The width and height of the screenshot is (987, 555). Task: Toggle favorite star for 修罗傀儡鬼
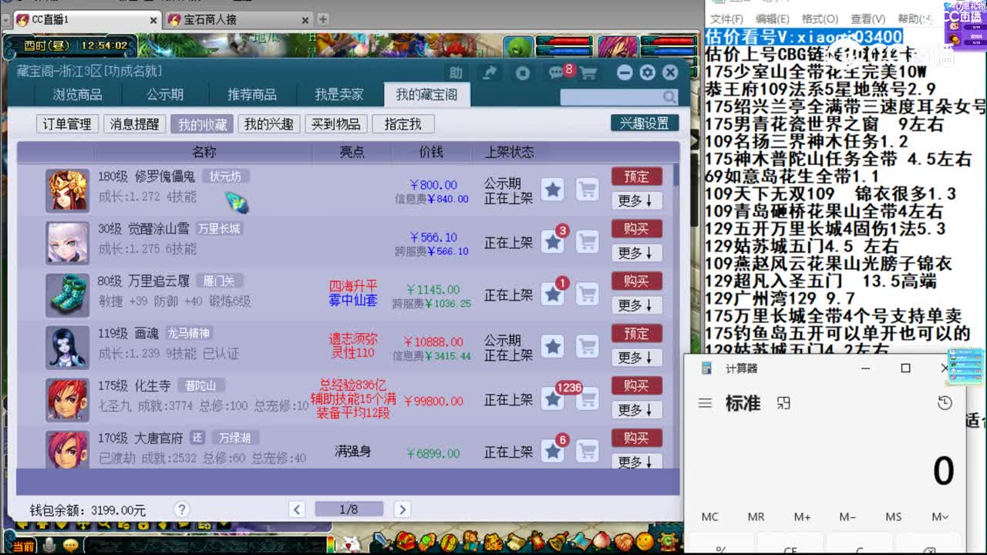pos(553,189)
